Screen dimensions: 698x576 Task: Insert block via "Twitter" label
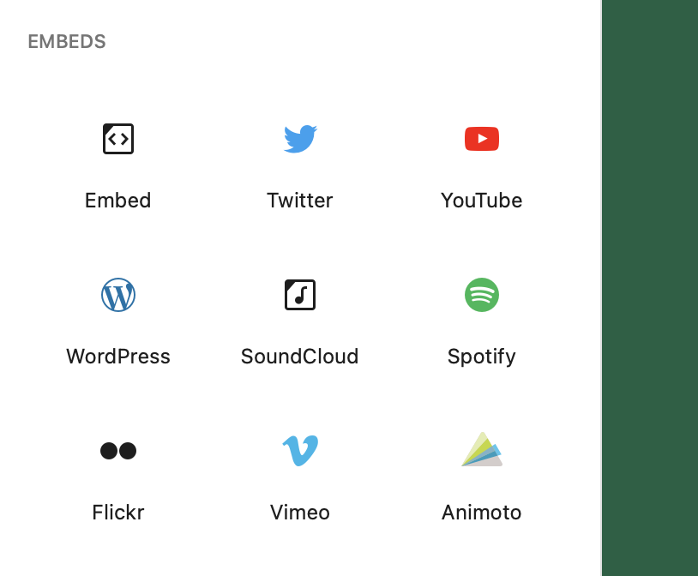(300, 201)
